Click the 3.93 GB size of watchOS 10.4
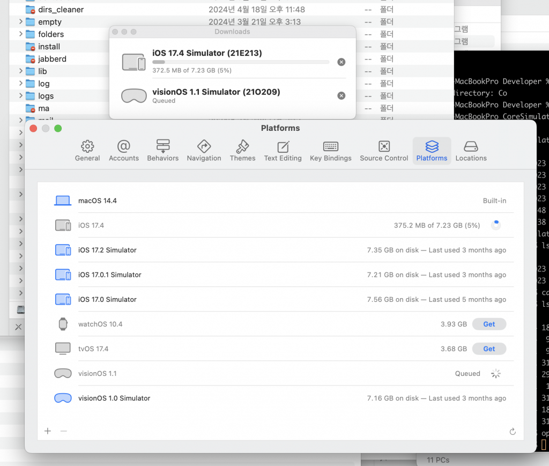 pos(454,324)
